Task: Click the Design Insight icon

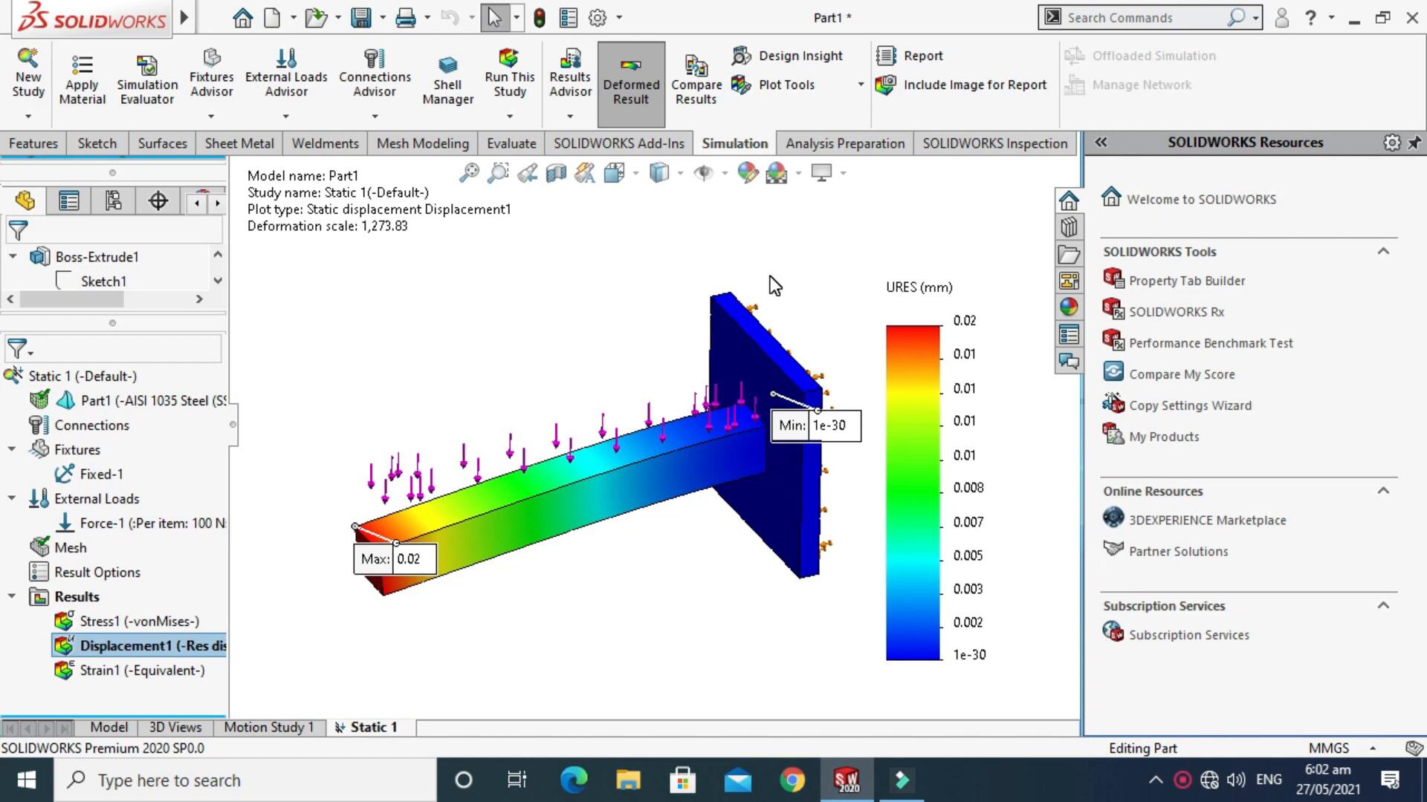Action: tap(742, 56)
